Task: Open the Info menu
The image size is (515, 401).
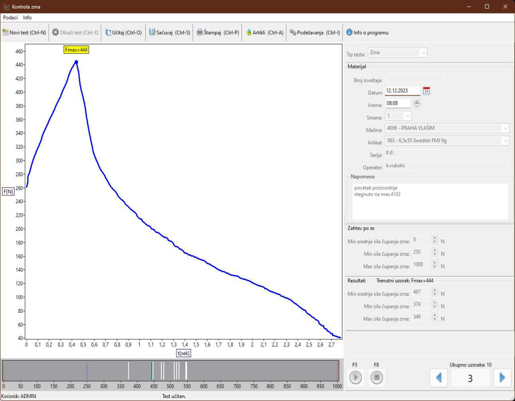Action: coord(27,18)
